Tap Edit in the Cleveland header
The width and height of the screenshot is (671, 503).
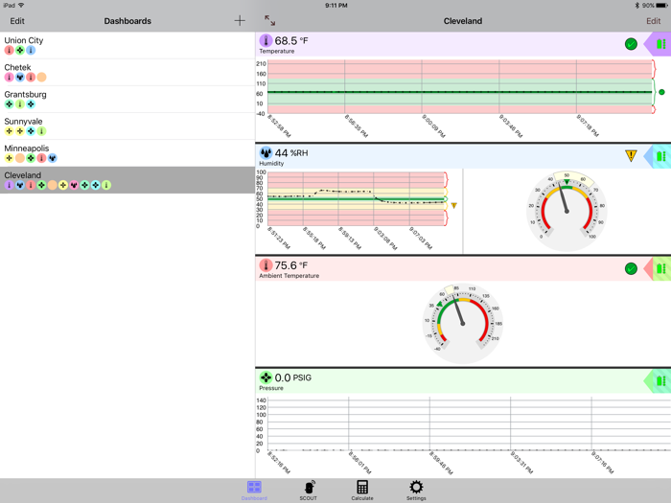[x=653, y=21]
